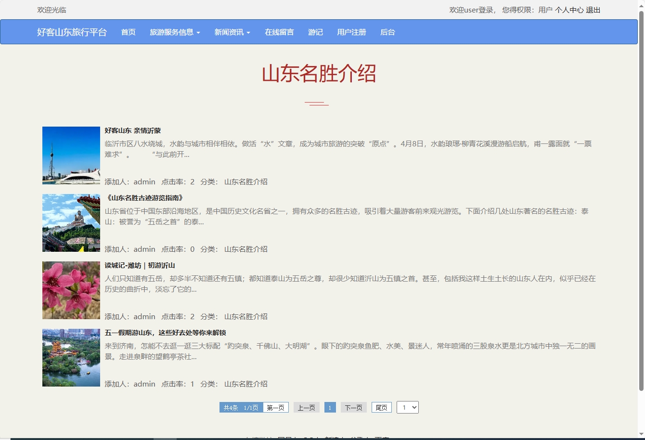
Task: Click 退出 to log out
Action: (593, 10)
